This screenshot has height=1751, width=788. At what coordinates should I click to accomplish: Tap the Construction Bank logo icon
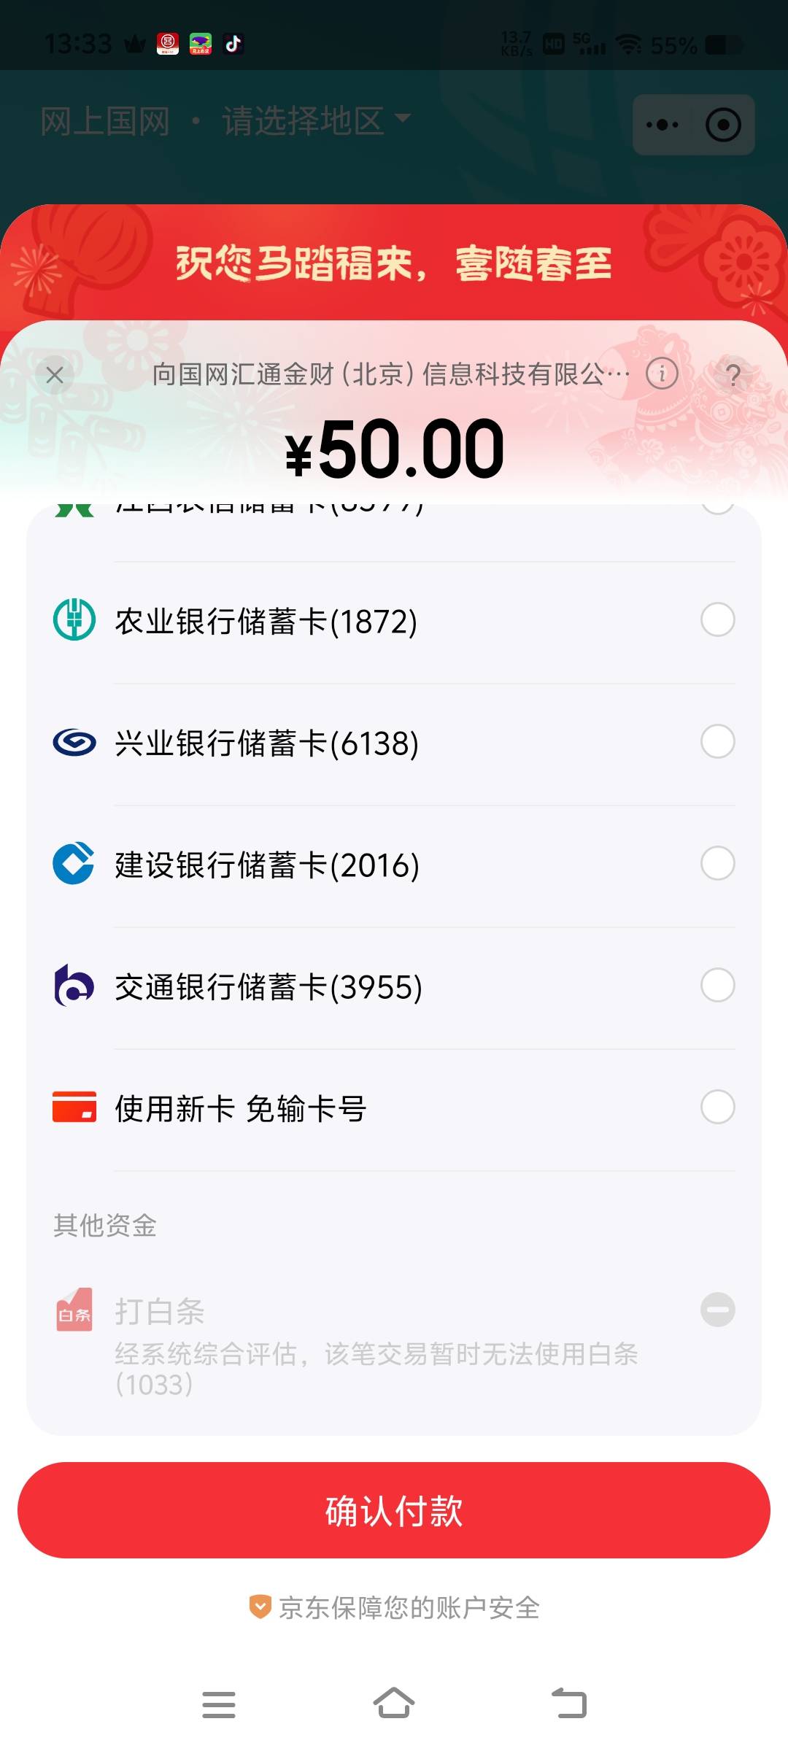click(x=74, y=864)
